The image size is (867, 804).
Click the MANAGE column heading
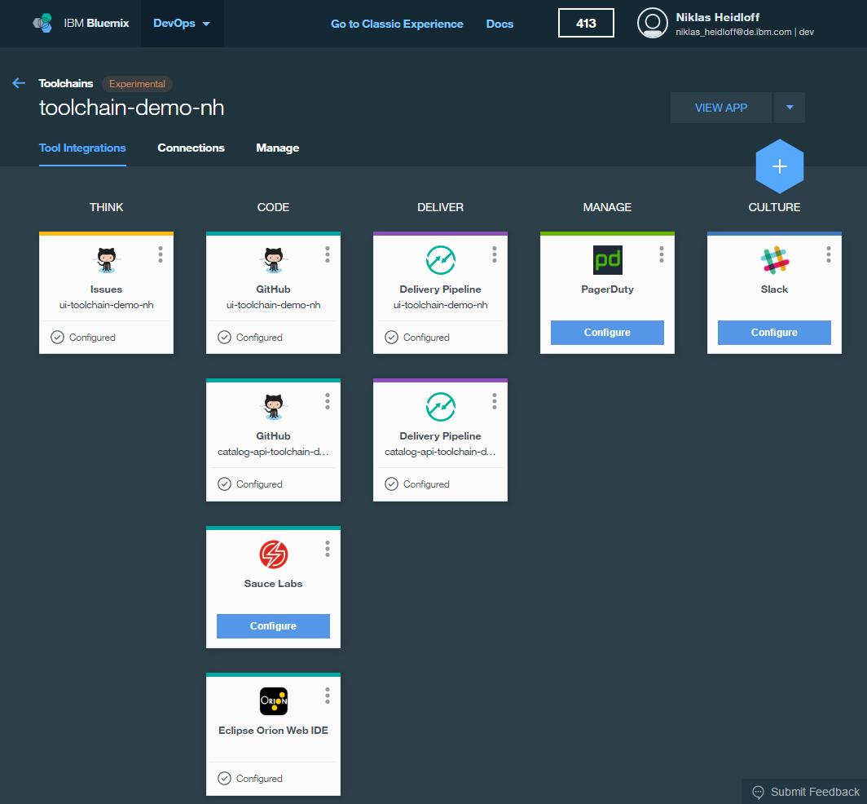[x=607, y=207]
